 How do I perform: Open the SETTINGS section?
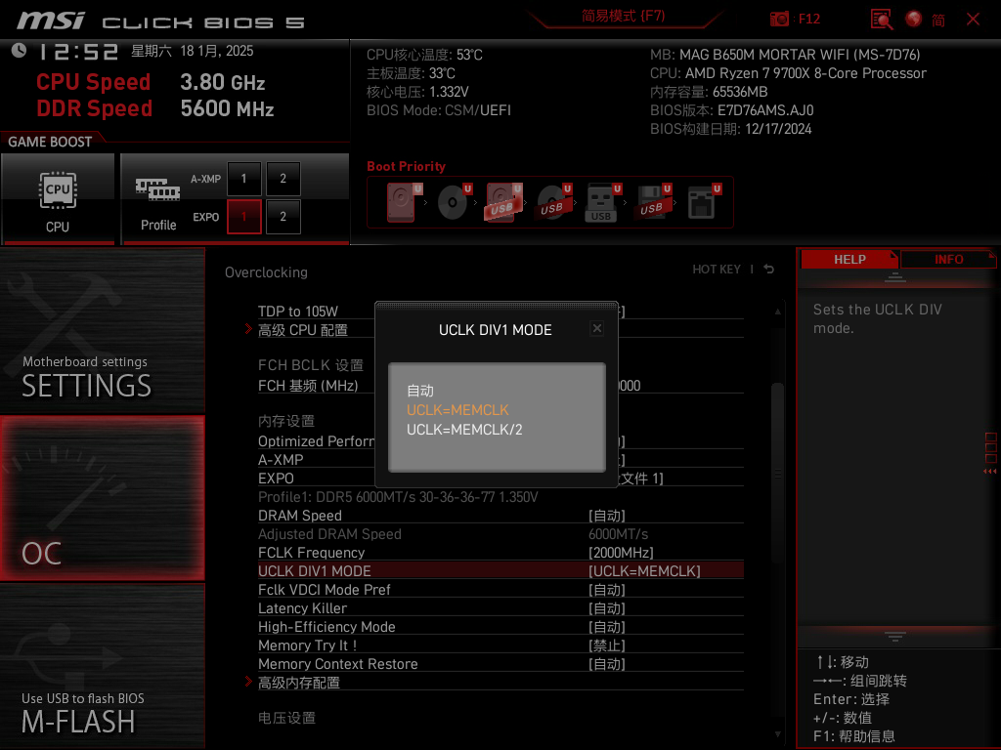(102, 330)
